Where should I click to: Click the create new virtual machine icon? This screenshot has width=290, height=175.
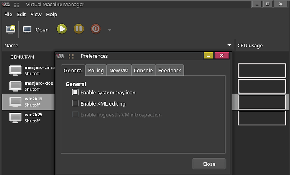(11, 29)
